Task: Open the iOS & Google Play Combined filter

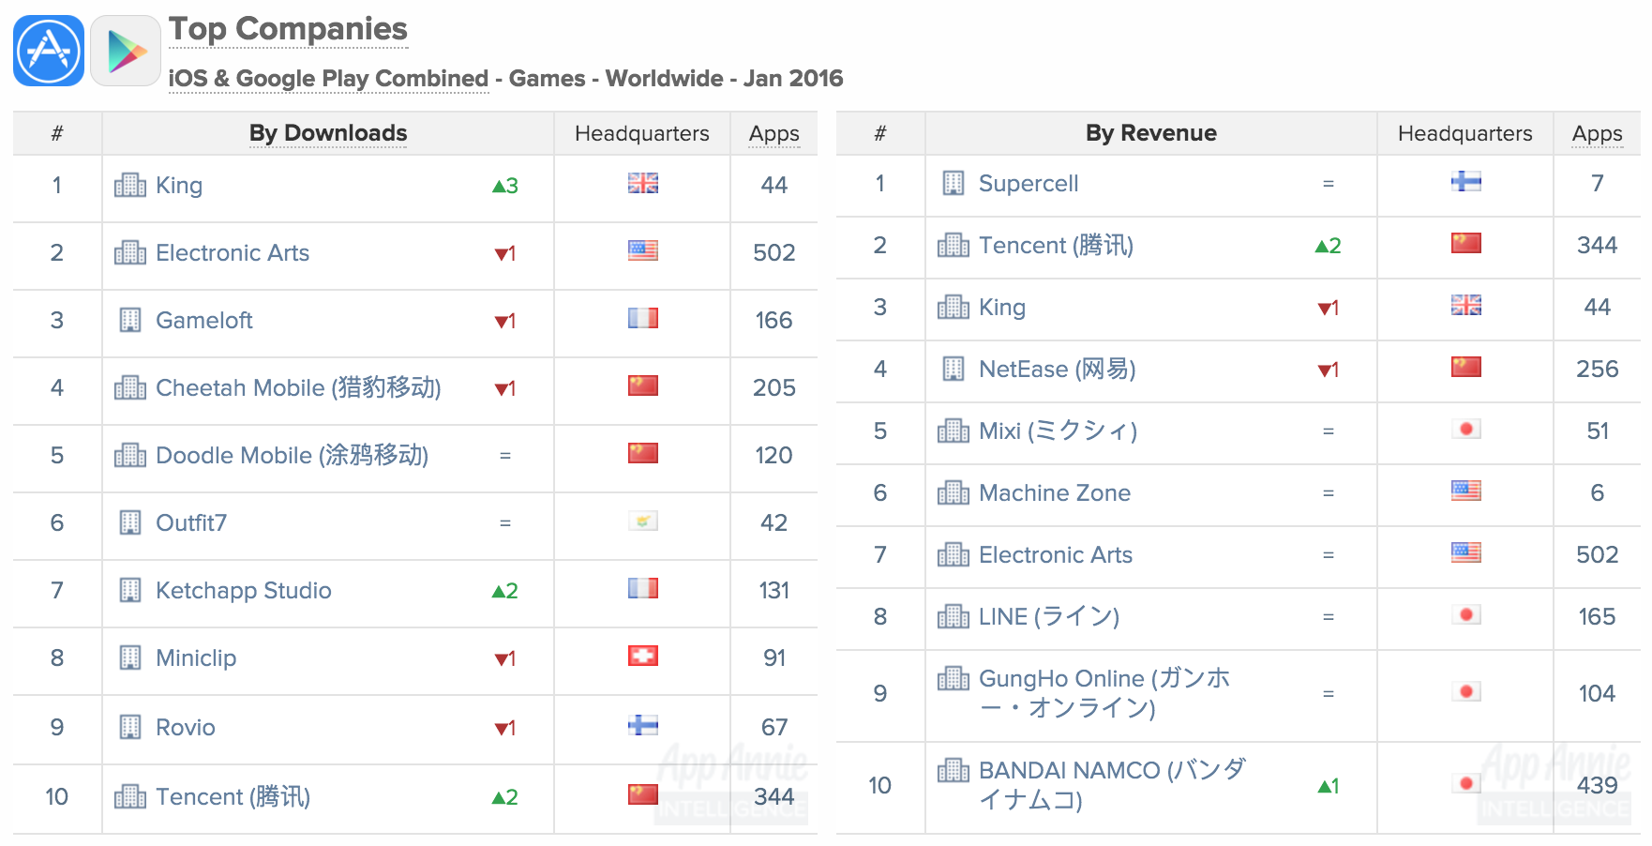Action: [328, 78]
